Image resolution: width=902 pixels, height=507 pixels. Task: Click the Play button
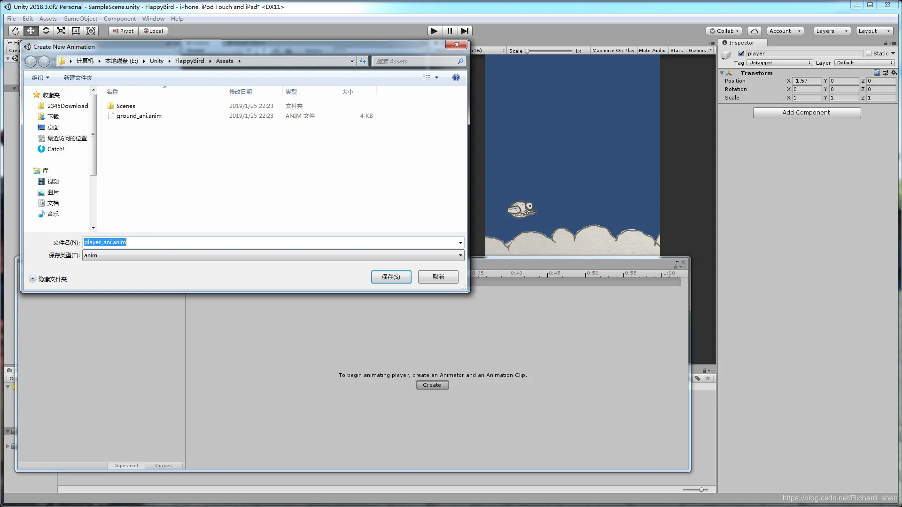coord(434,31)
